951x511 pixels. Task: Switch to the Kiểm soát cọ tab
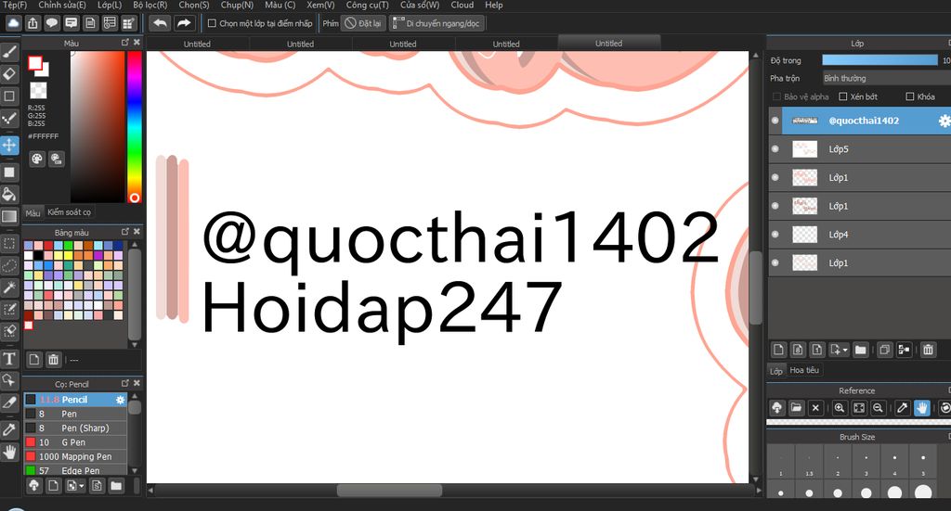coord(69,211)
